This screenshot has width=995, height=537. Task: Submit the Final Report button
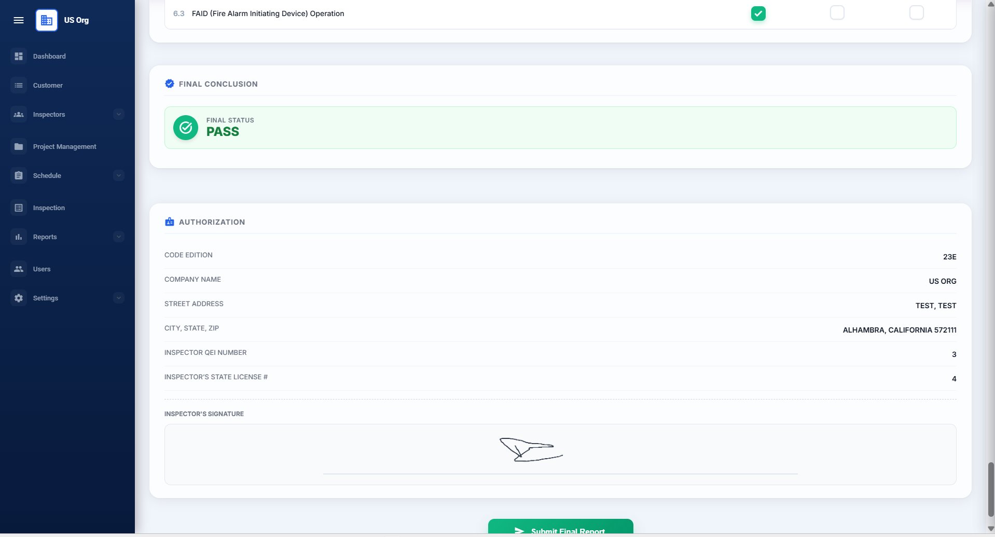click(x=560, y=526)
